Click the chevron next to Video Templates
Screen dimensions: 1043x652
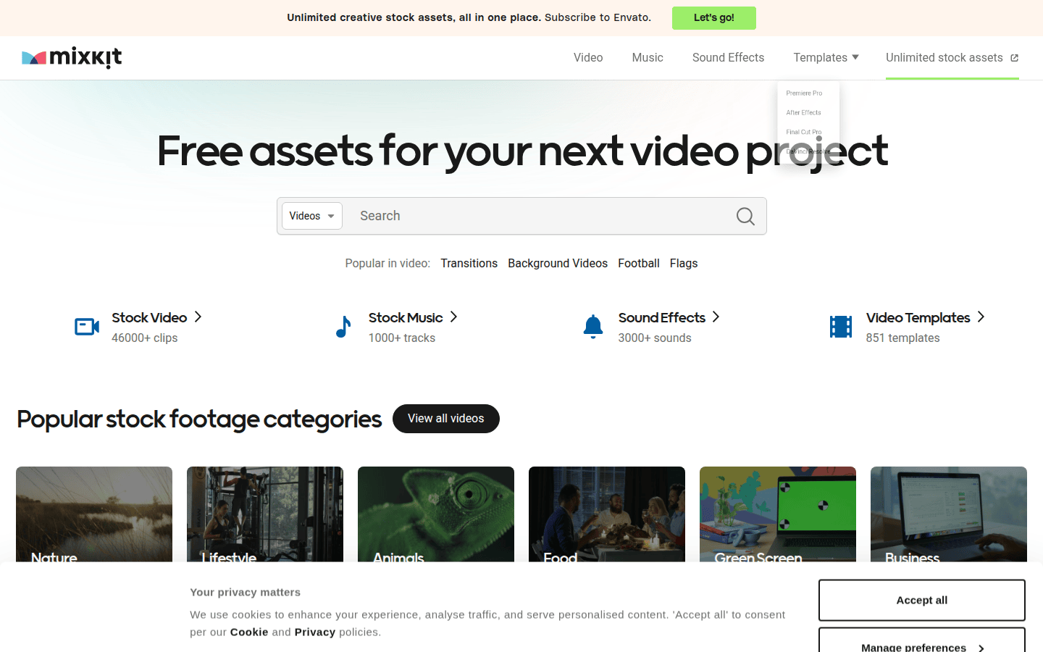(x=981, y=317)
